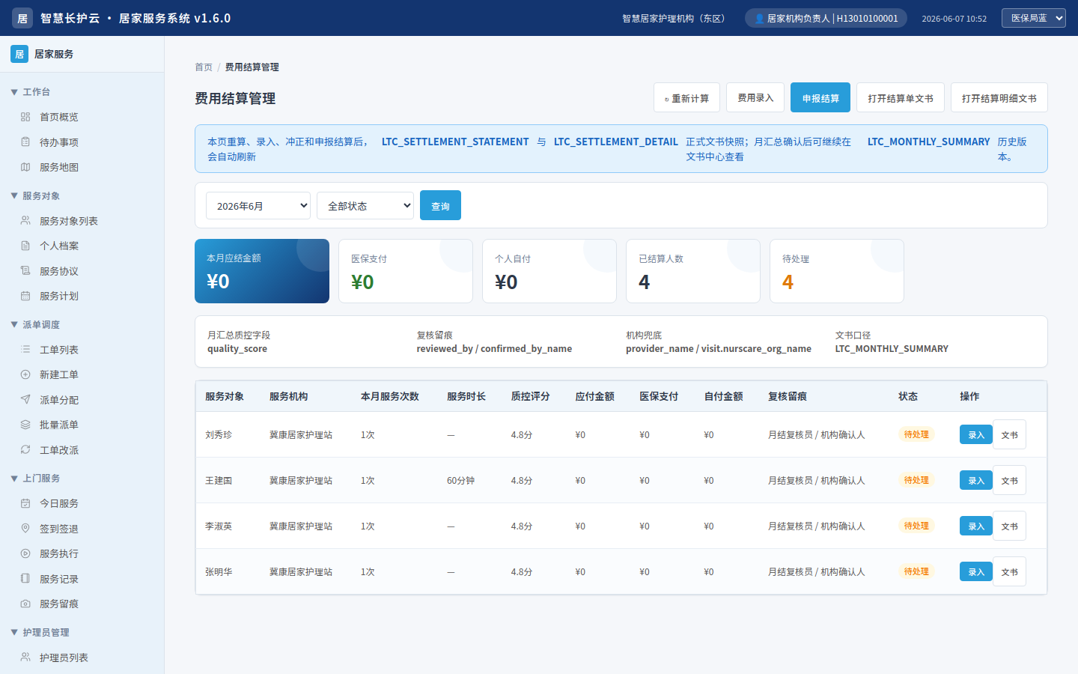Click the 居 logo in top header
The image size is (1078, 674).
22,18
